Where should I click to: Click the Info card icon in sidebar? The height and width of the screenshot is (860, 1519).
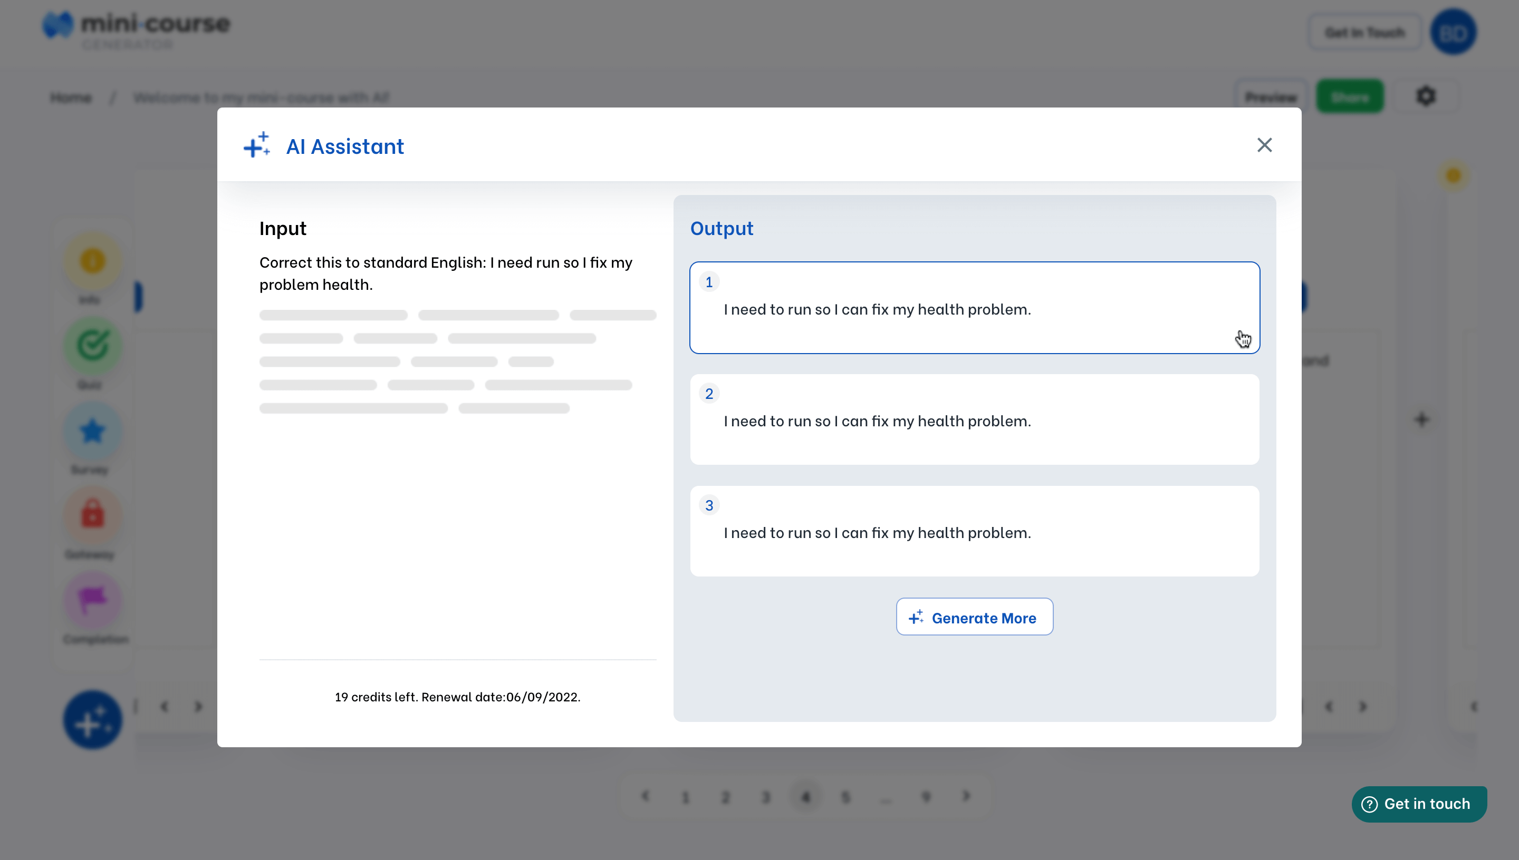(92, 261)
